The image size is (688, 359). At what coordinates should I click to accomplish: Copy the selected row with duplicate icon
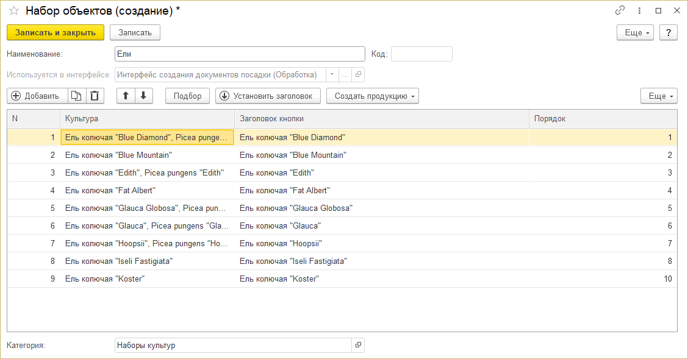click(76, 96)
